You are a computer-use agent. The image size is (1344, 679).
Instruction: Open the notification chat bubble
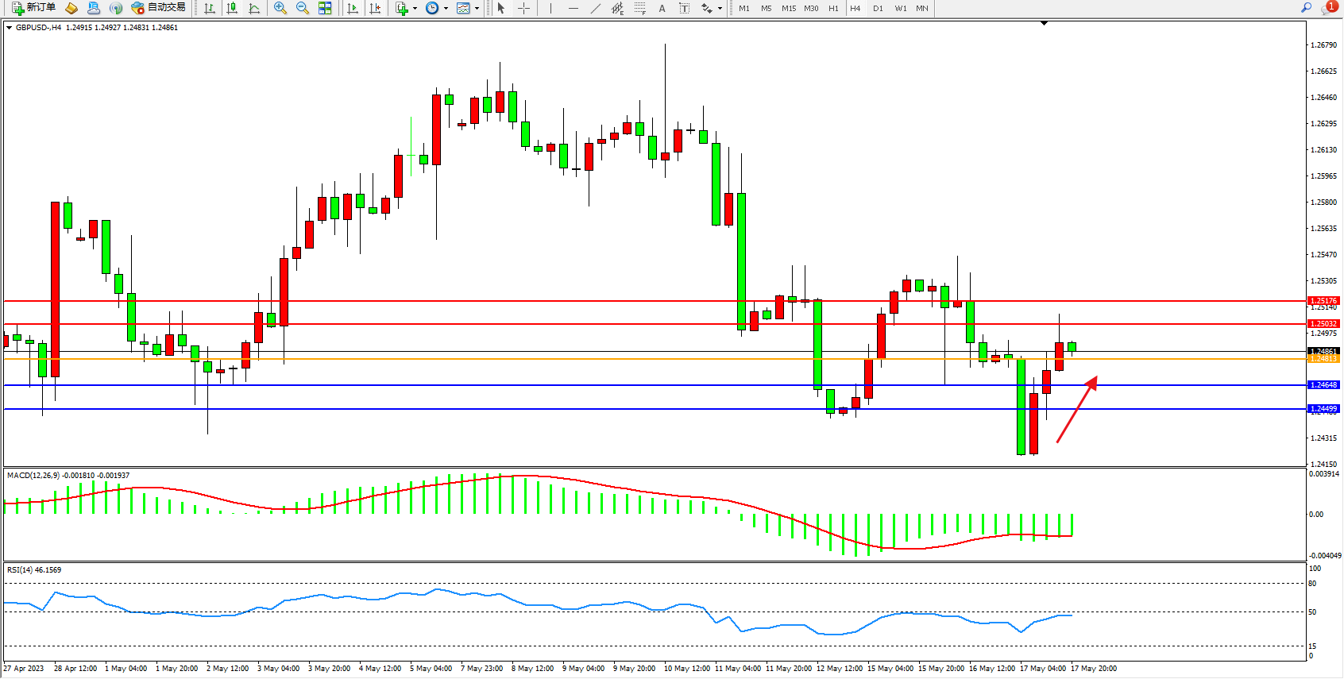[x=1328, y=8]
